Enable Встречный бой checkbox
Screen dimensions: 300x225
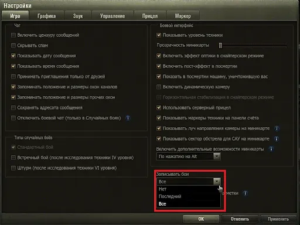[13, 158]
